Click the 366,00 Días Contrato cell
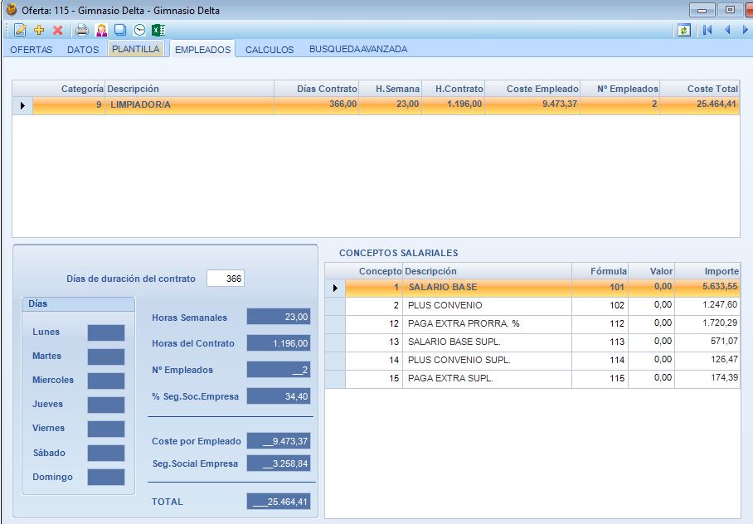 tap(317, 104)
